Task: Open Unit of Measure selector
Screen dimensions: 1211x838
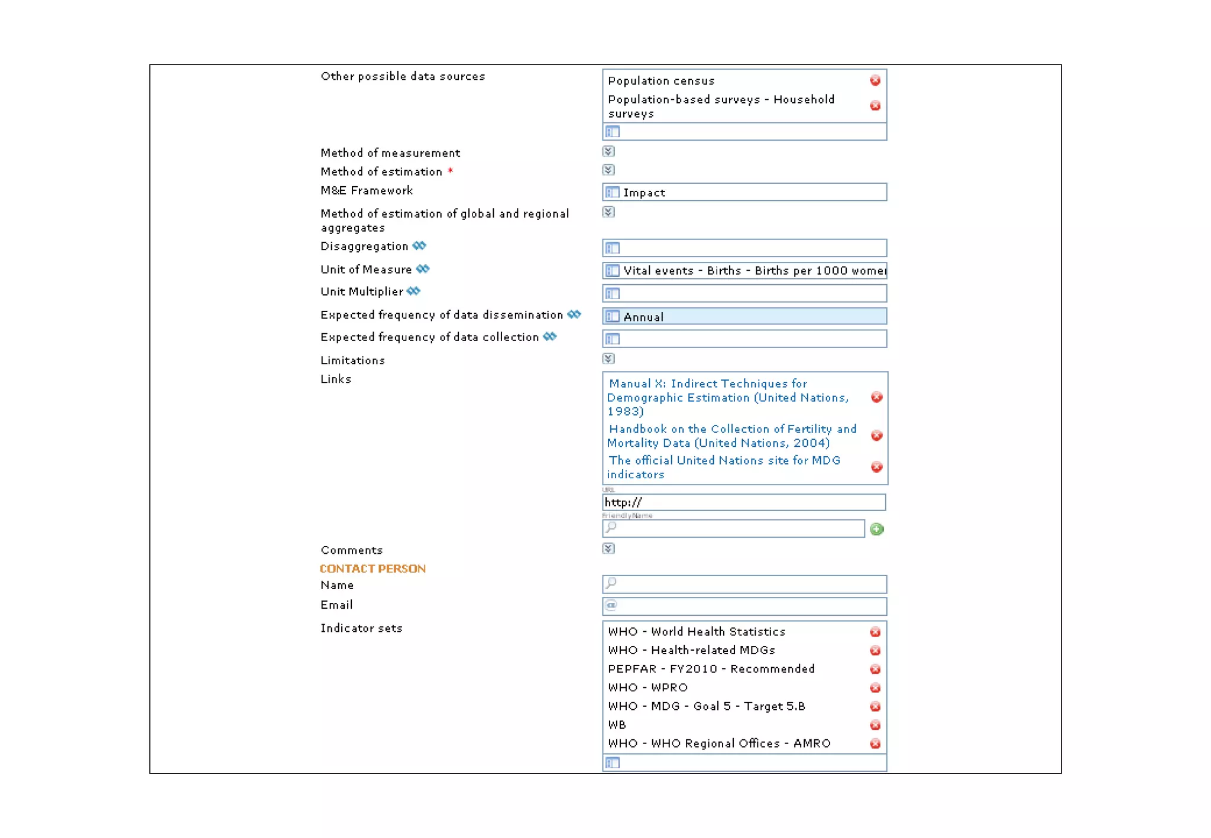Action: (612, 271)
